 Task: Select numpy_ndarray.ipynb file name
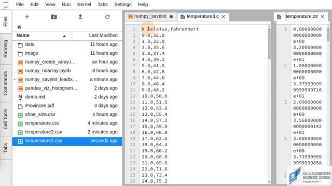[48, 71]
